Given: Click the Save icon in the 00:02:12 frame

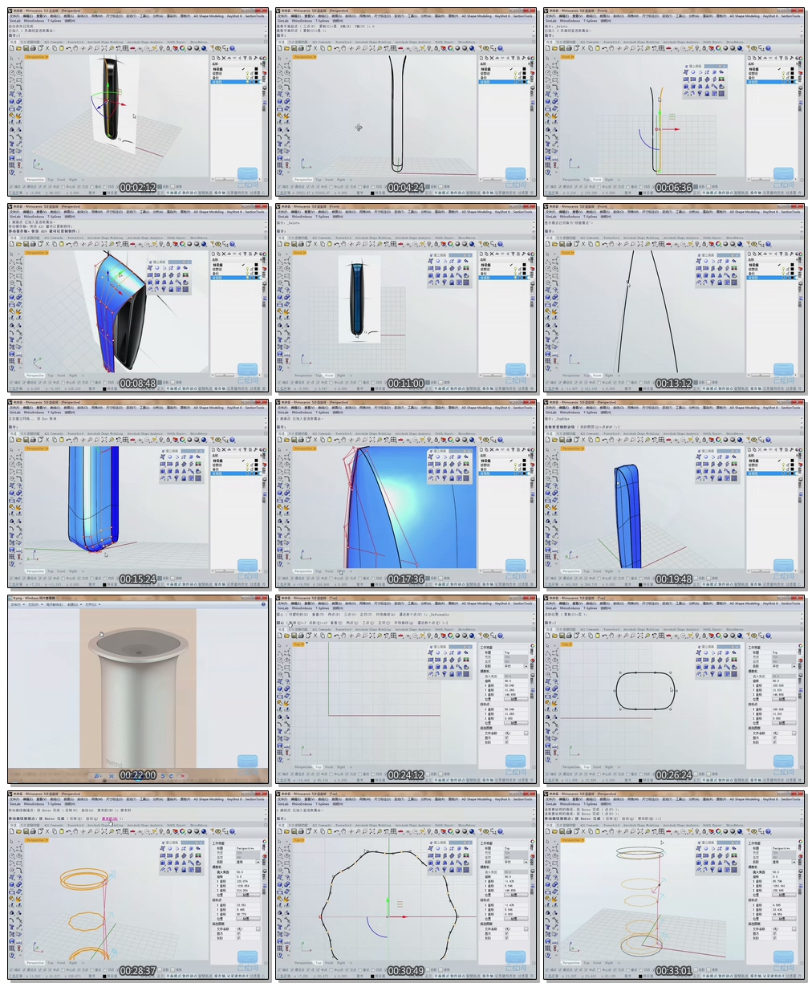Looking at the screenshot, I should tap(26, 48).
